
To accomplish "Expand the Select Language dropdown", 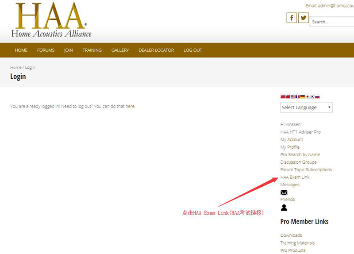I will coord(306,108).
